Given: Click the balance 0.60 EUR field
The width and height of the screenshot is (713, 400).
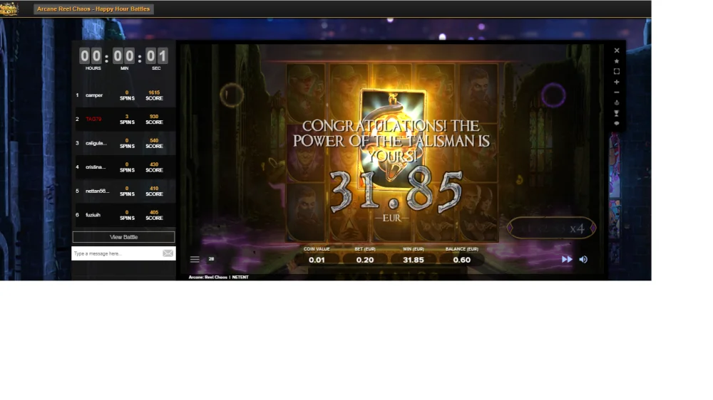Looking at the screenshot, I should 461,260.
